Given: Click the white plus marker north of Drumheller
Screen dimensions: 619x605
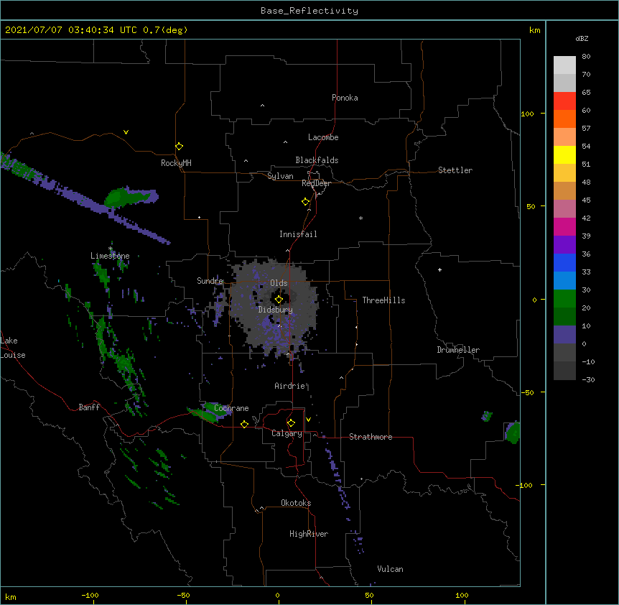Looking at the screenshot, I should [x=439, y=269].
